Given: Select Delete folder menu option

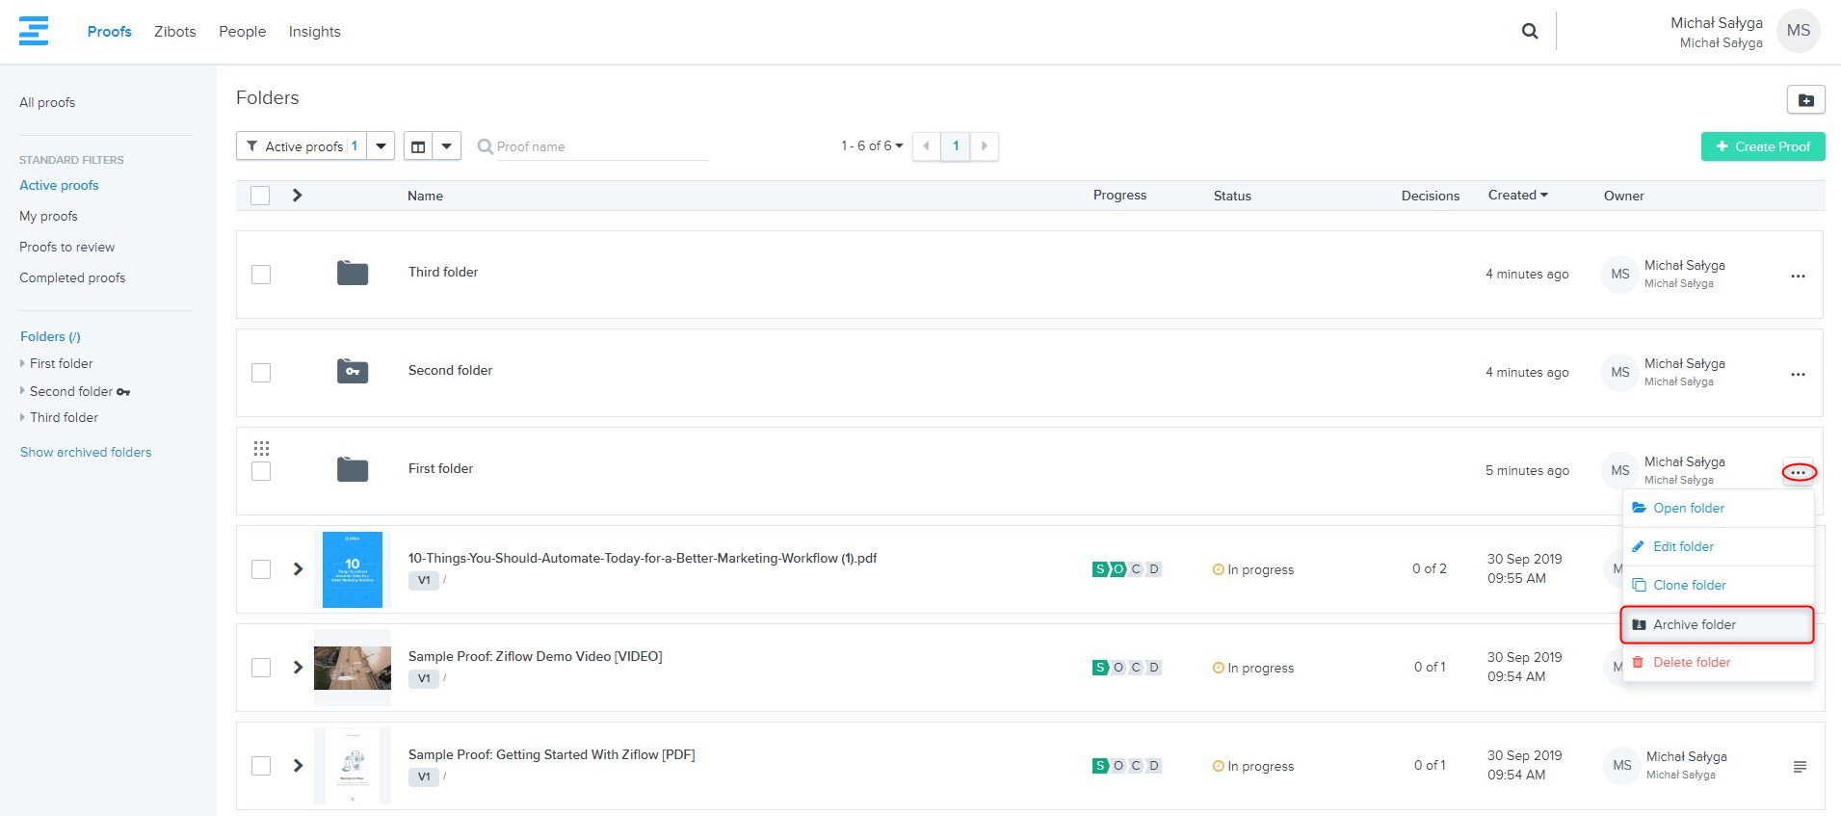Looking at the screenshot, I should click(x=1691, y=662).
